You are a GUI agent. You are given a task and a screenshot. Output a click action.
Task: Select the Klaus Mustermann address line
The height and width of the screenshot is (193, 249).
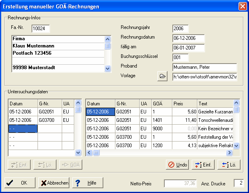pyautogui.click(x=58, y=46)
